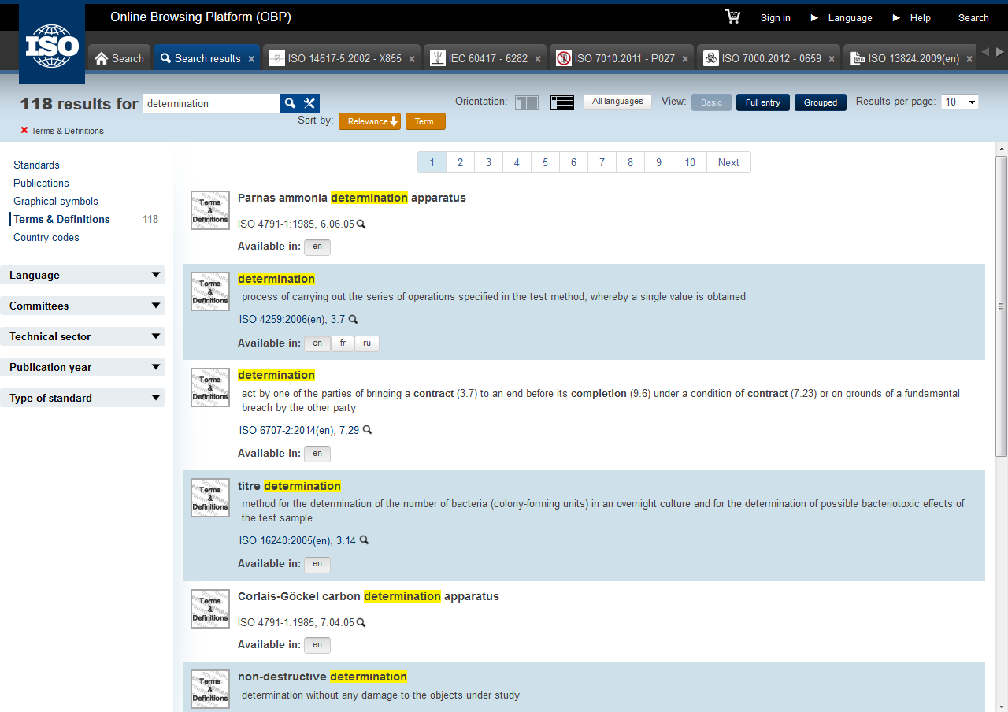Screen dimensions: 1008x712
Task: Expand the Committees filter
Action: coord(83,306)
